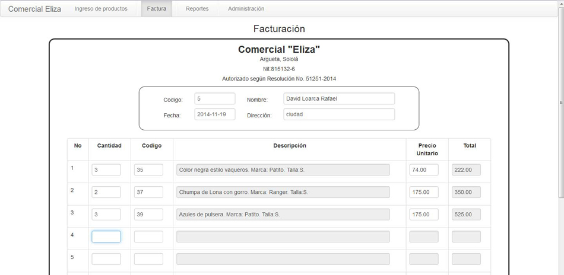This screenshot has height=275, width=564.
Task: Click the Comercial Eliza brand link
Action: (34, 9)
